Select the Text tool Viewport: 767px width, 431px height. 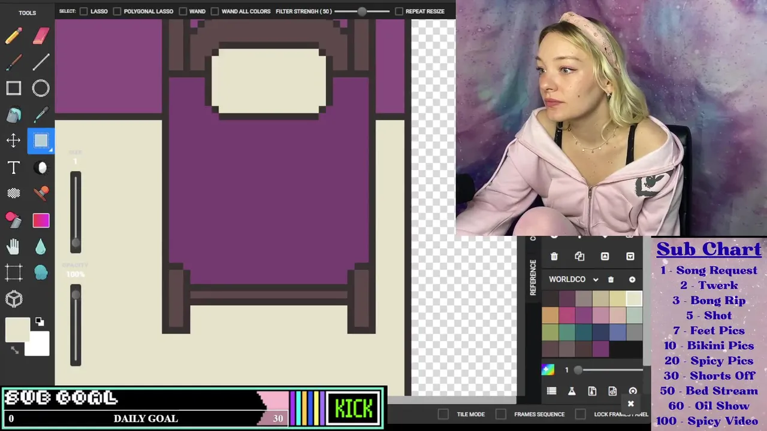click(13, 168)
